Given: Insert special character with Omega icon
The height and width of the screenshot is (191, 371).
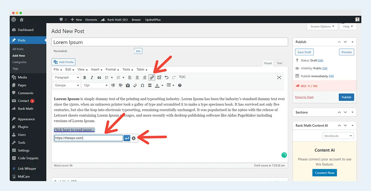Looking at the screenshot, I should [142, 85].
